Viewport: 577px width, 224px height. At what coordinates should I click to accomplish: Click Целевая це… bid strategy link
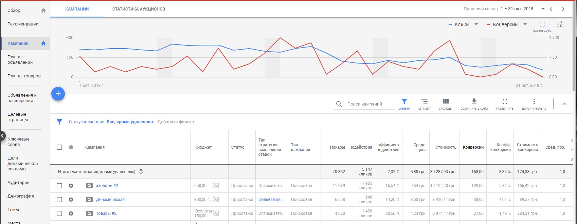271,200
